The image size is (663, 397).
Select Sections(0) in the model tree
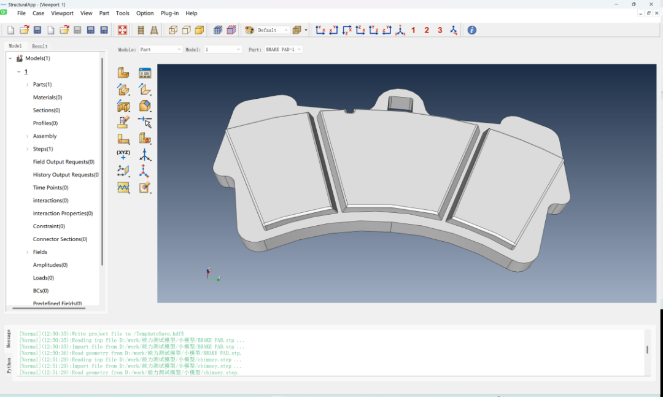click(47, 110)
